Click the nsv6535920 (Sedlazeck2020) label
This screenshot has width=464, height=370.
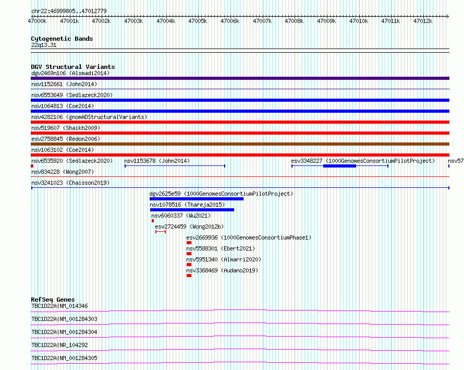pos(72,161)
